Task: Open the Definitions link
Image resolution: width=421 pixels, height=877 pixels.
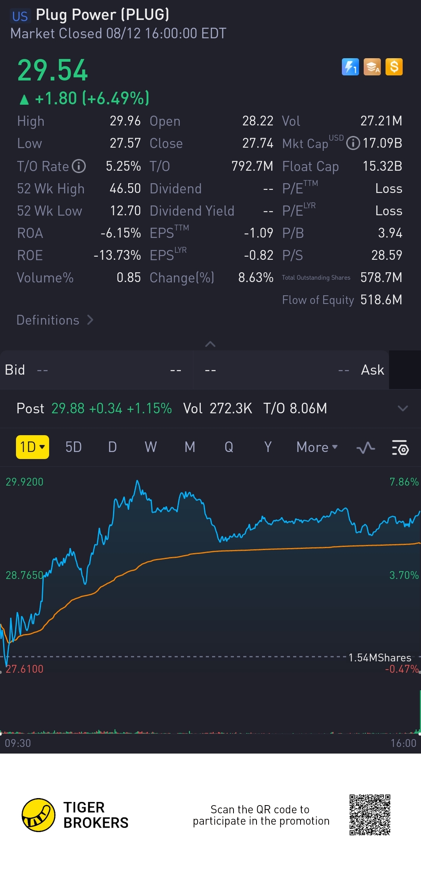Action: pos(55,320)
